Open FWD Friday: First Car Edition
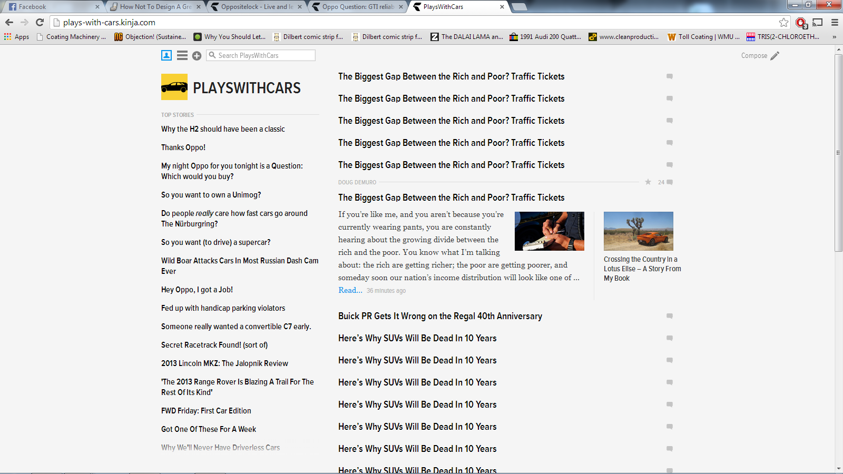 click(206, 411)
